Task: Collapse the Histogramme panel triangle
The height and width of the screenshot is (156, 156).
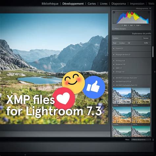Action: pos(150,9)
